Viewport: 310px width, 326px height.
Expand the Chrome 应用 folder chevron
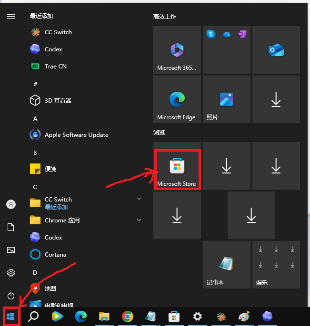coord(139,220)
